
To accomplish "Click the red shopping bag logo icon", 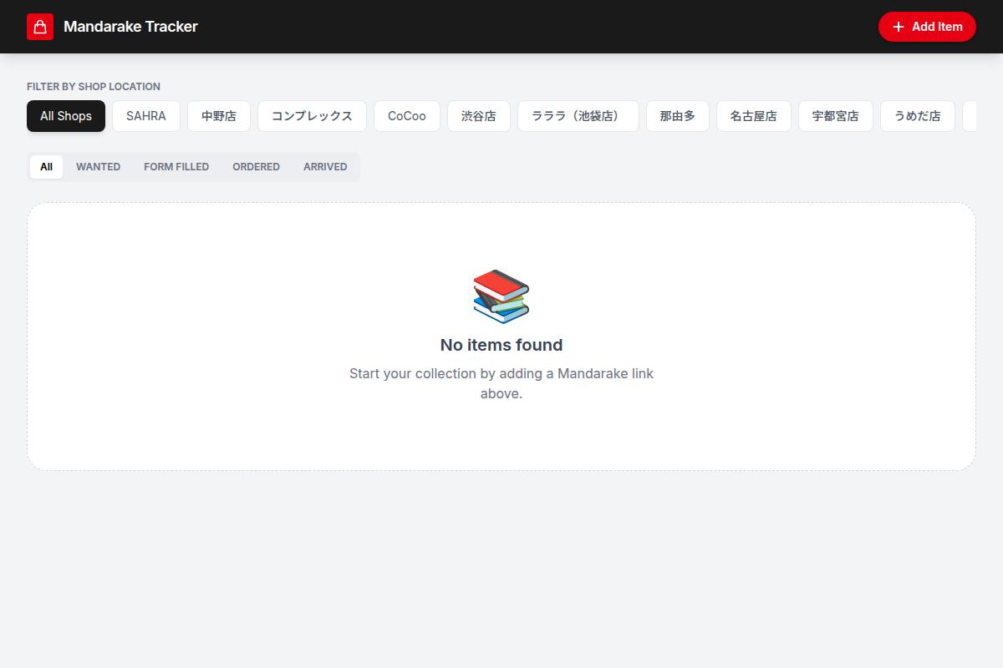I will 40,27.
